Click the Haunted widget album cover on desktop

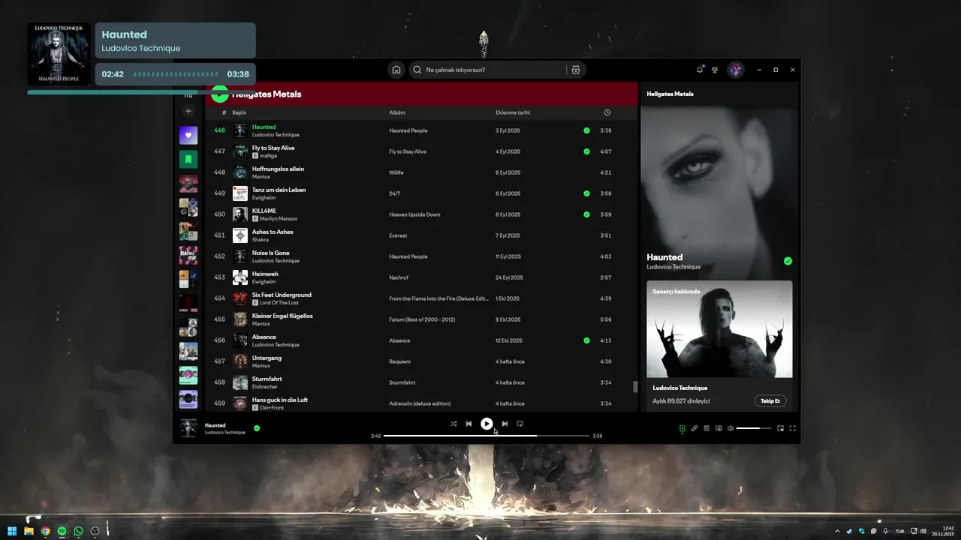[59, 53]
